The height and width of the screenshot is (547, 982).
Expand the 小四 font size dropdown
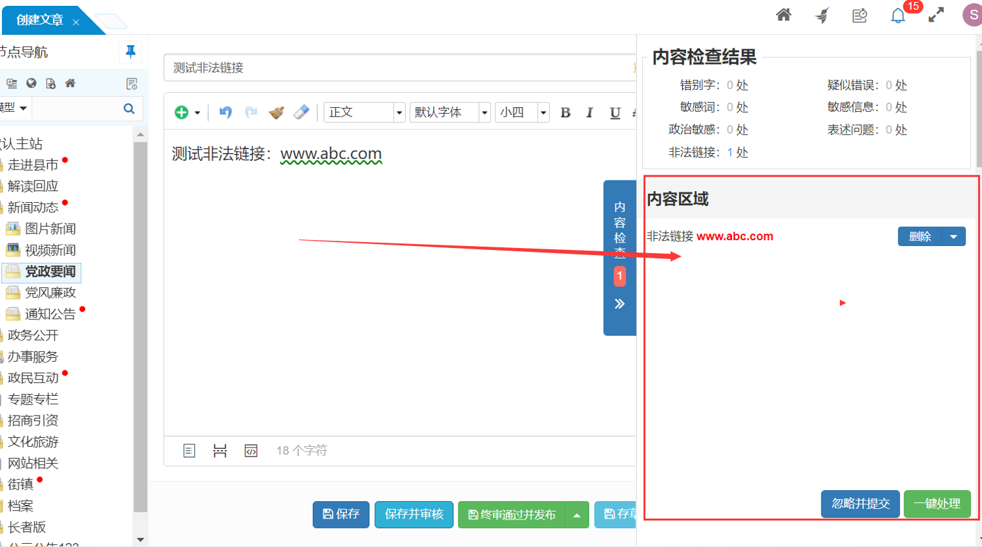click(543, 113)
